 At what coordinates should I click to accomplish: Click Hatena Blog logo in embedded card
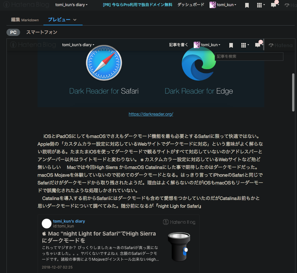[x=179, y=222]
